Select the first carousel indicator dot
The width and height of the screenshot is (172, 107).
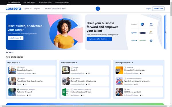[7, 52]
